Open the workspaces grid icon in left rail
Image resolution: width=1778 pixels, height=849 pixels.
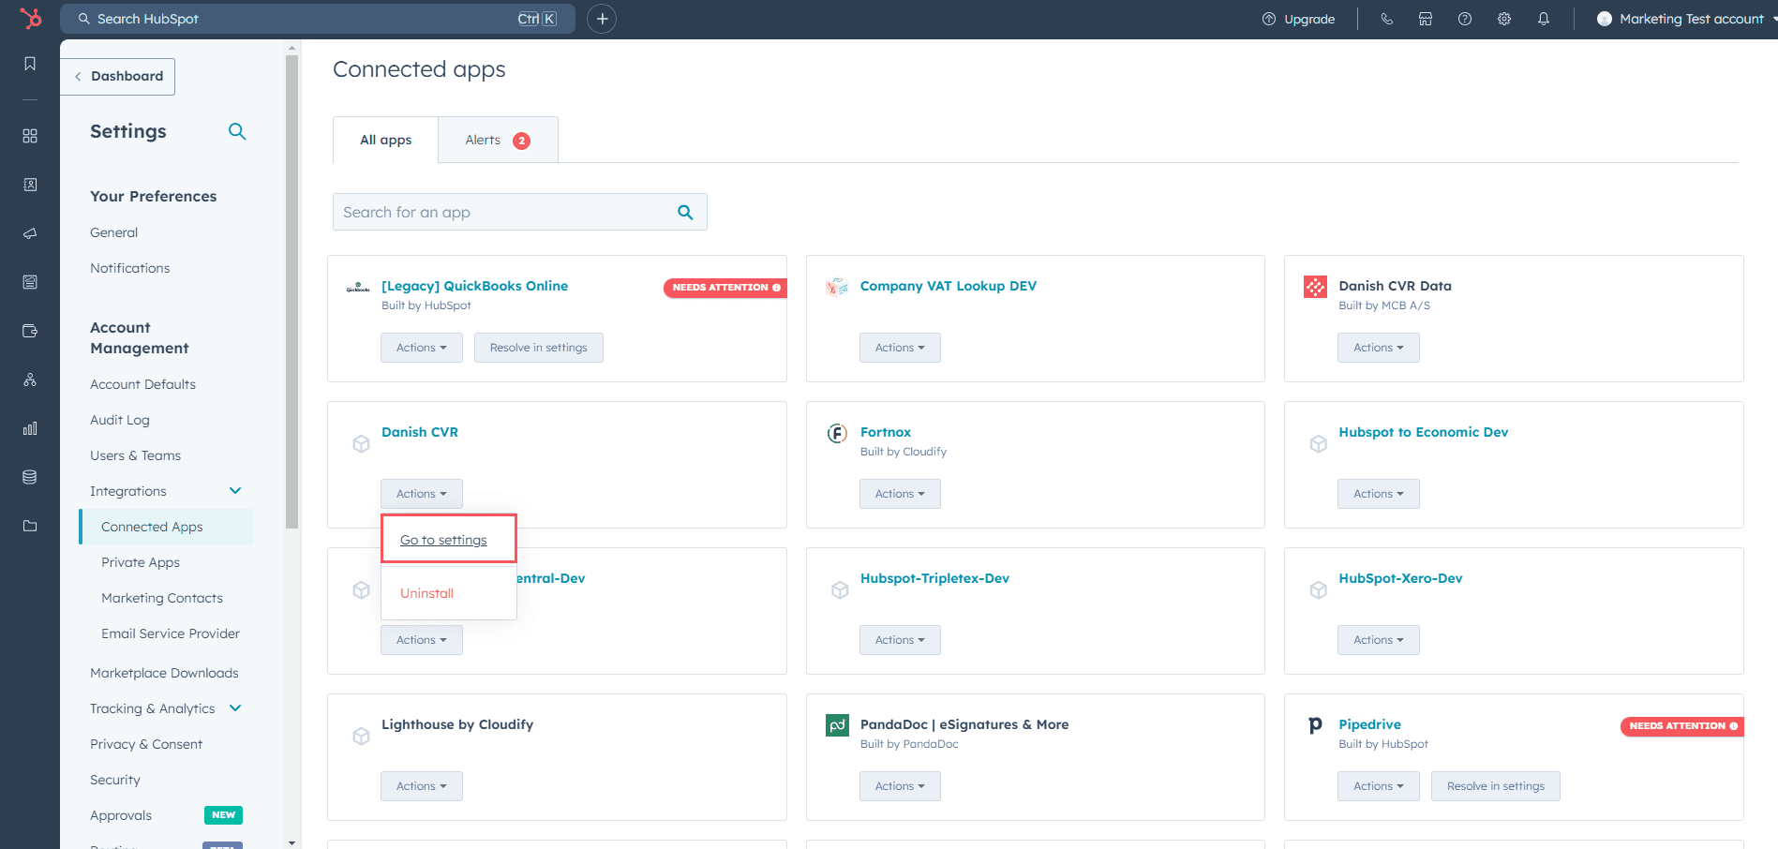pos(30,136)
